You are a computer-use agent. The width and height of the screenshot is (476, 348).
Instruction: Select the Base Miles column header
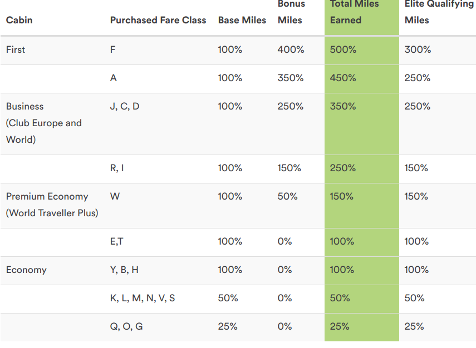tap(242, 20)
